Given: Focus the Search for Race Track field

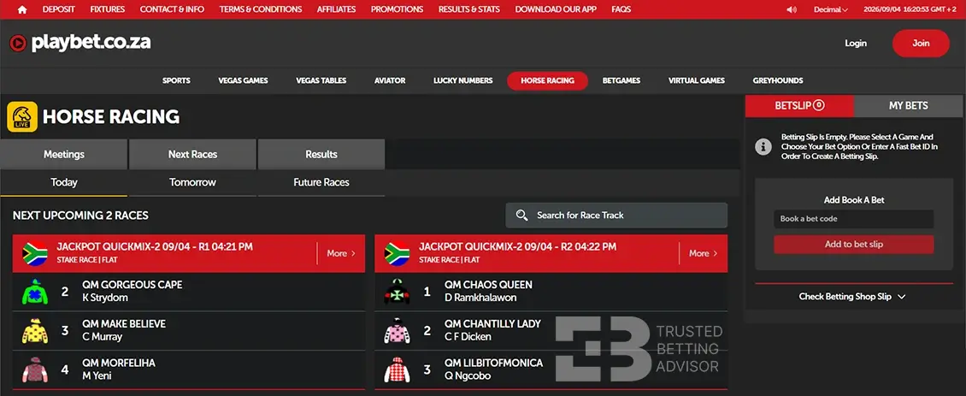Looking at the screenshot, I should pyautogui.click(x=616, y=216).
